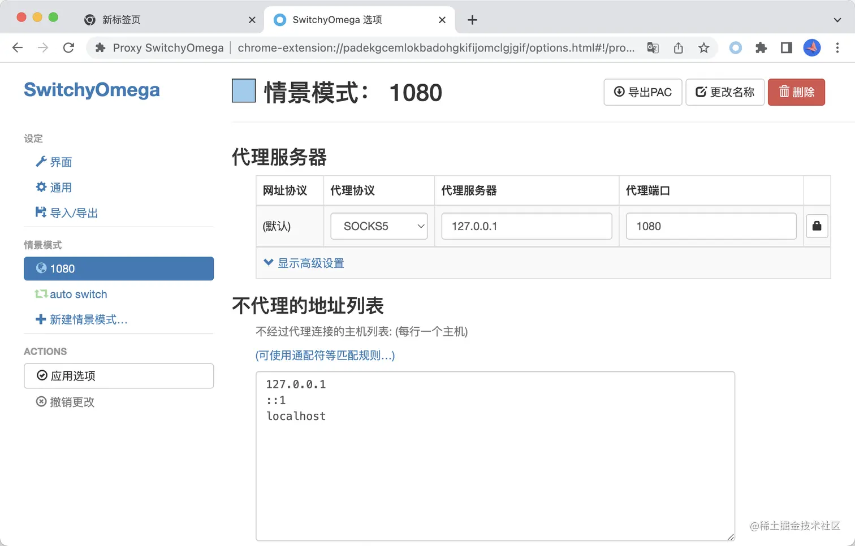Select the 1080 profile in sidebar
This screenshot has height=546, width=855.
[119, 268]
